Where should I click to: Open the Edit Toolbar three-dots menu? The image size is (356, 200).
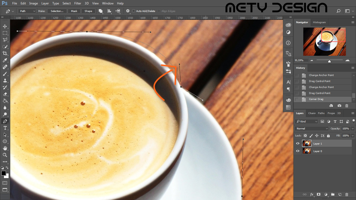point(5,162)
